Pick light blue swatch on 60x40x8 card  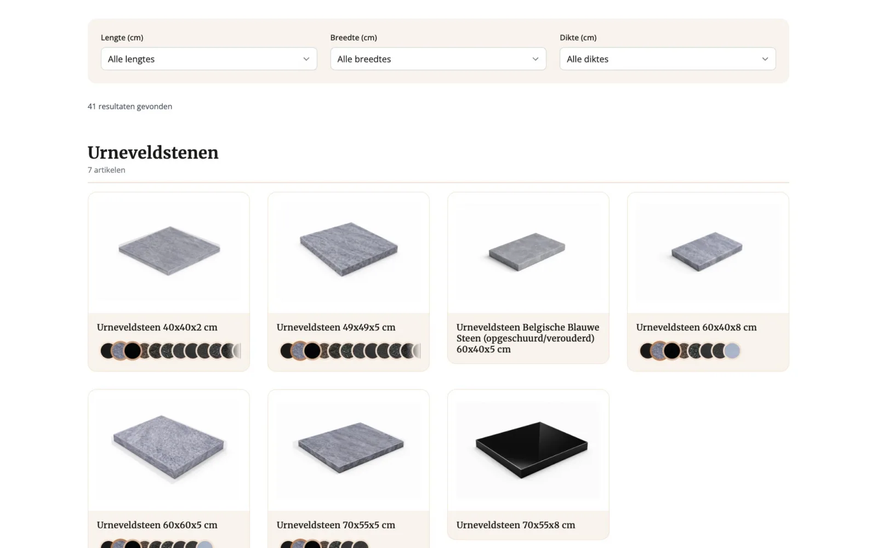(x=732, y=351)
